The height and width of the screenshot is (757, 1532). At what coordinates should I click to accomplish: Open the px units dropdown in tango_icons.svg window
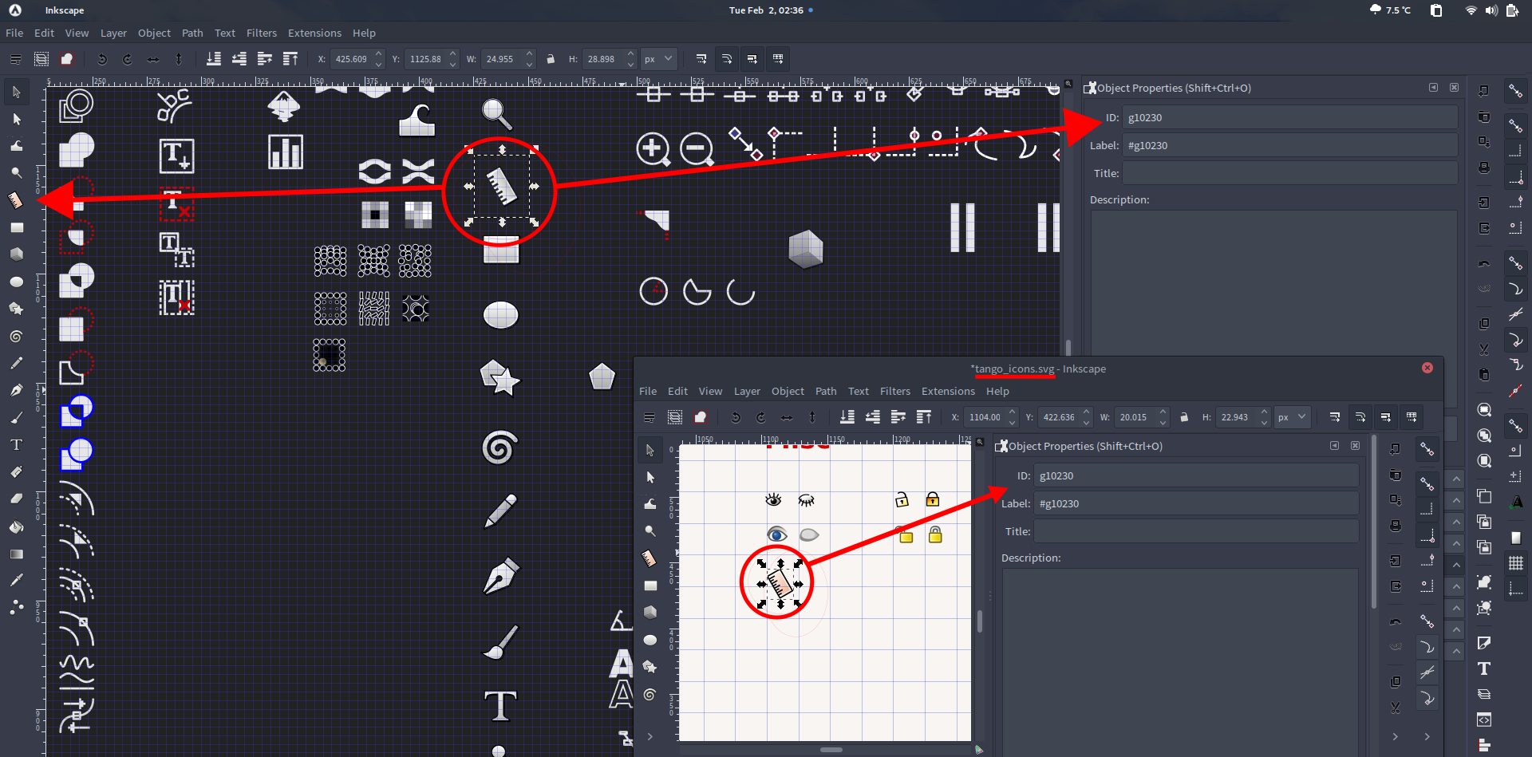click(x=1292, y=416)
